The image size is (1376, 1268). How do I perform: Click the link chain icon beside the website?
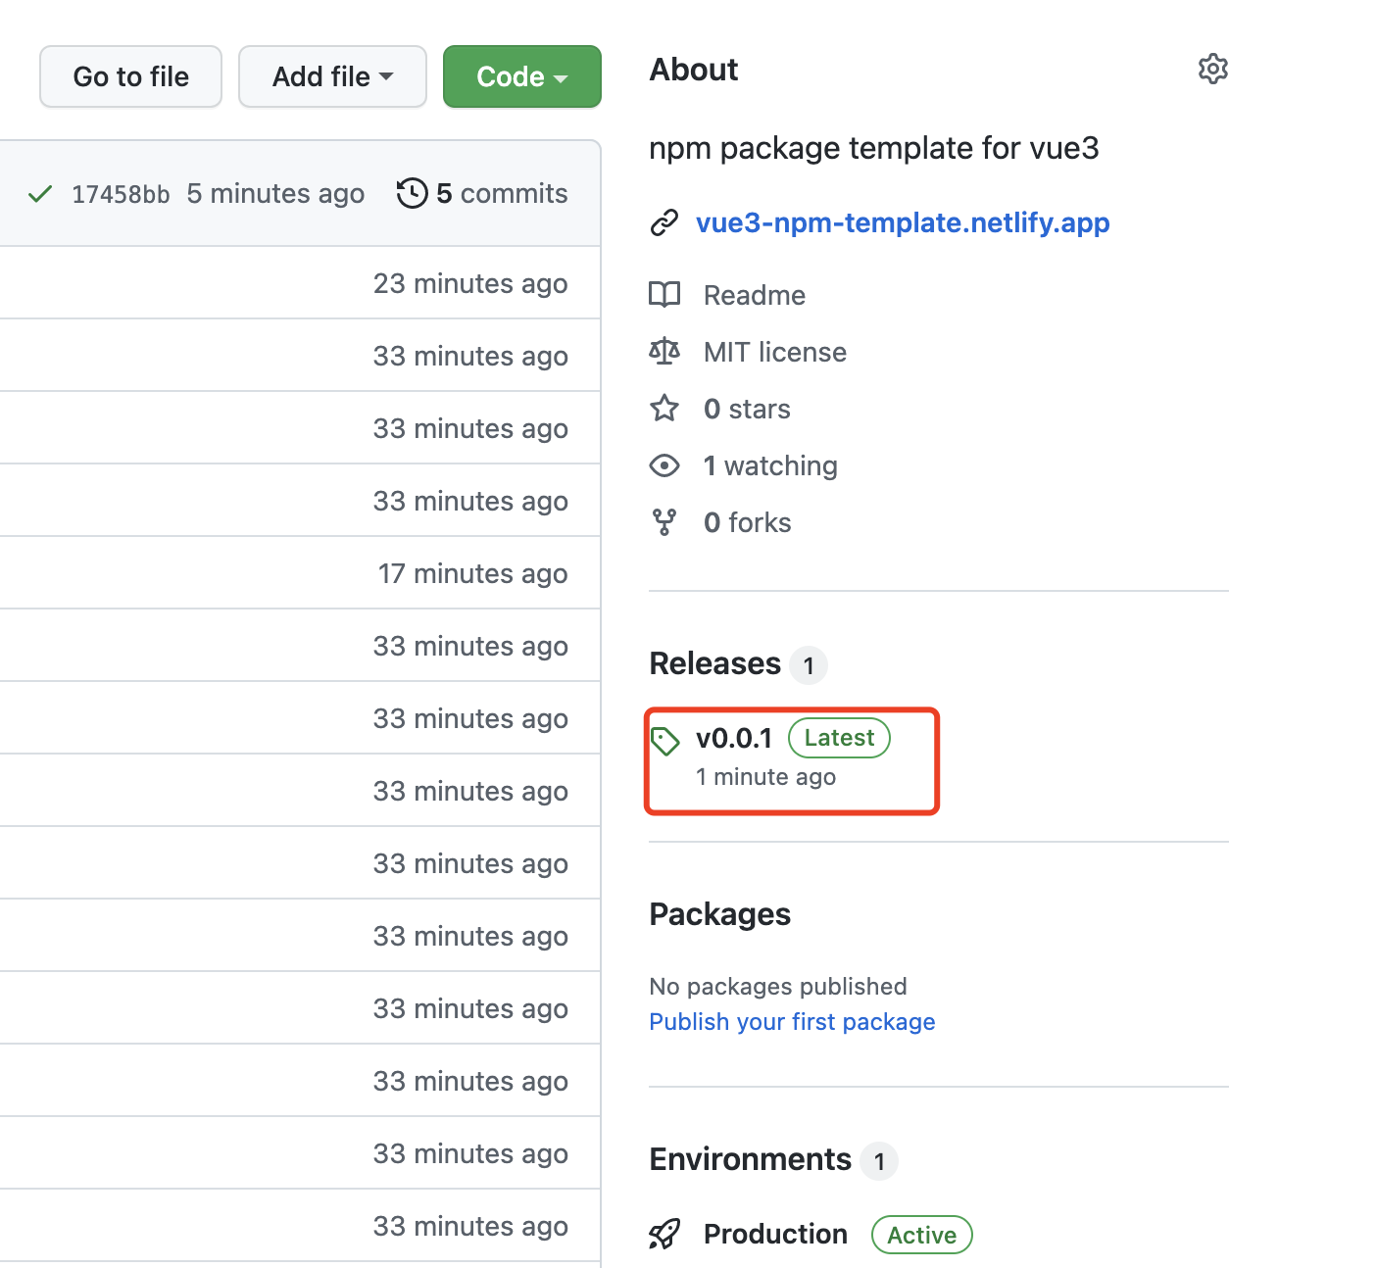point(664,222)
